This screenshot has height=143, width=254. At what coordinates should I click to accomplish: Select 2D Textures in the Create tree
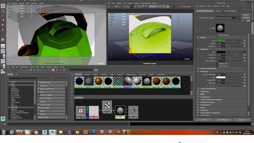pos(15,92)
